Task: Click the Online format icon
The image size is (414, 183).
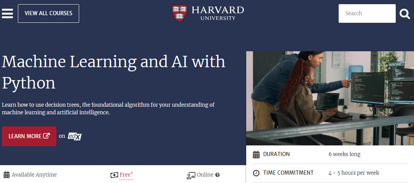Action: pos(191,175)
